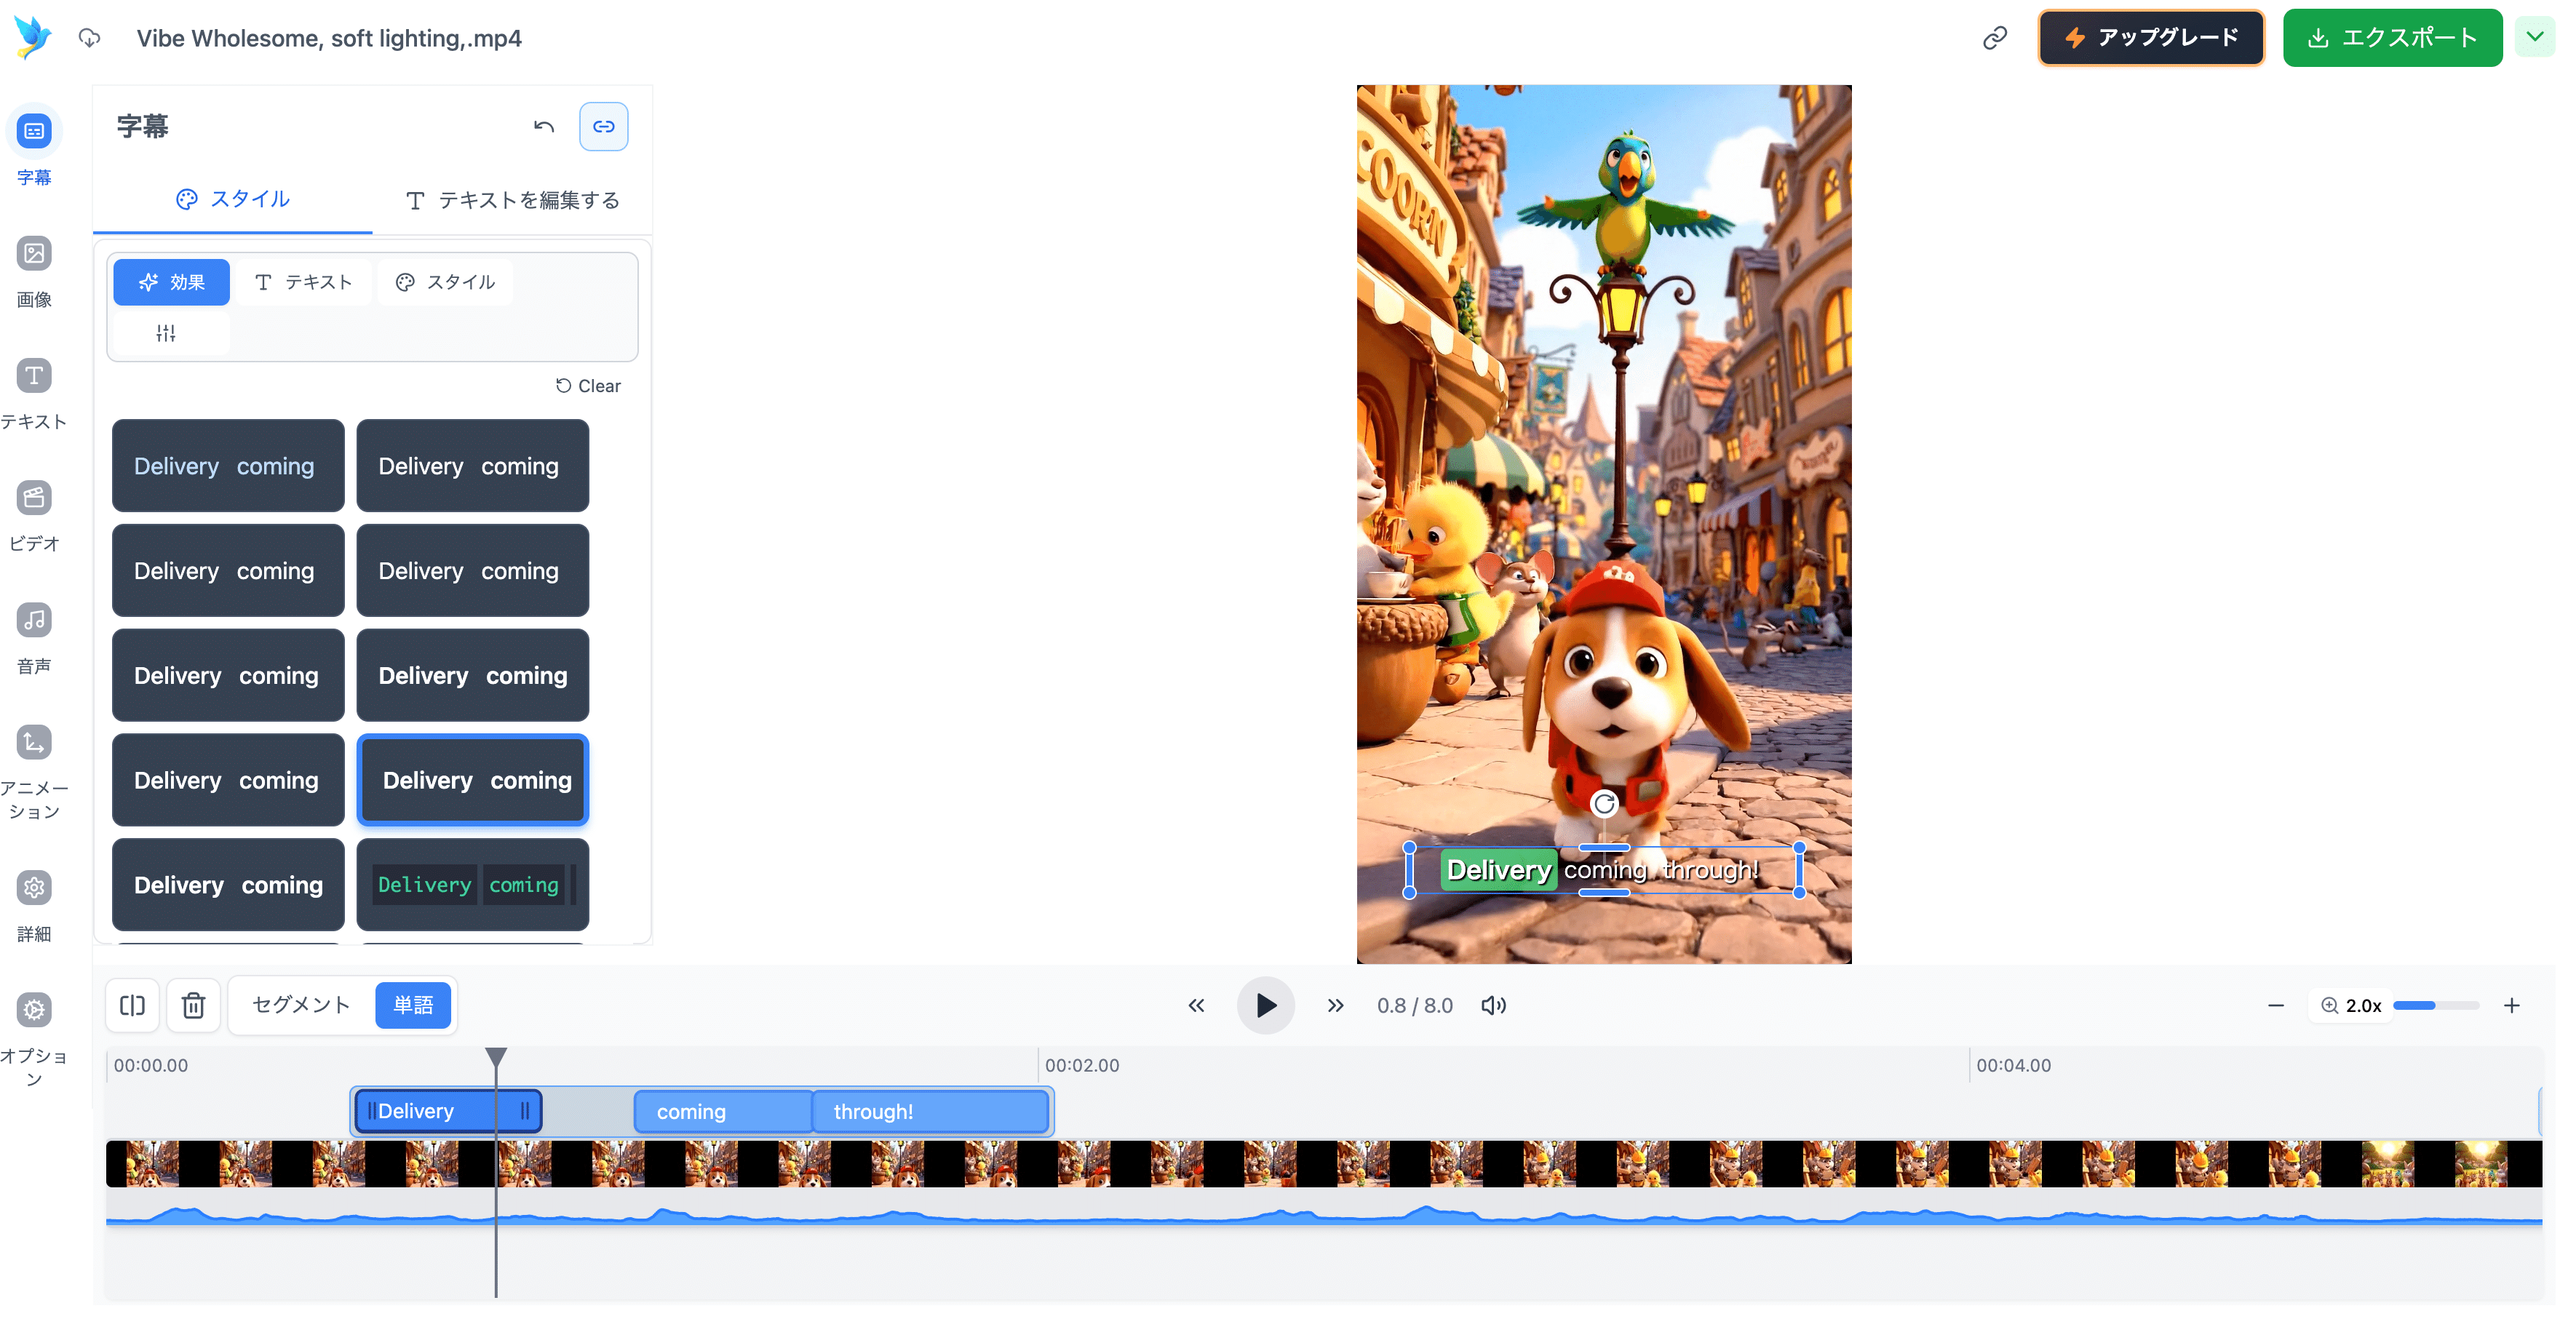Viewport: 2576px width, 1327px height.
Task: Expand the export options dropdown arrow
Action: click(x=2534, y=38)
